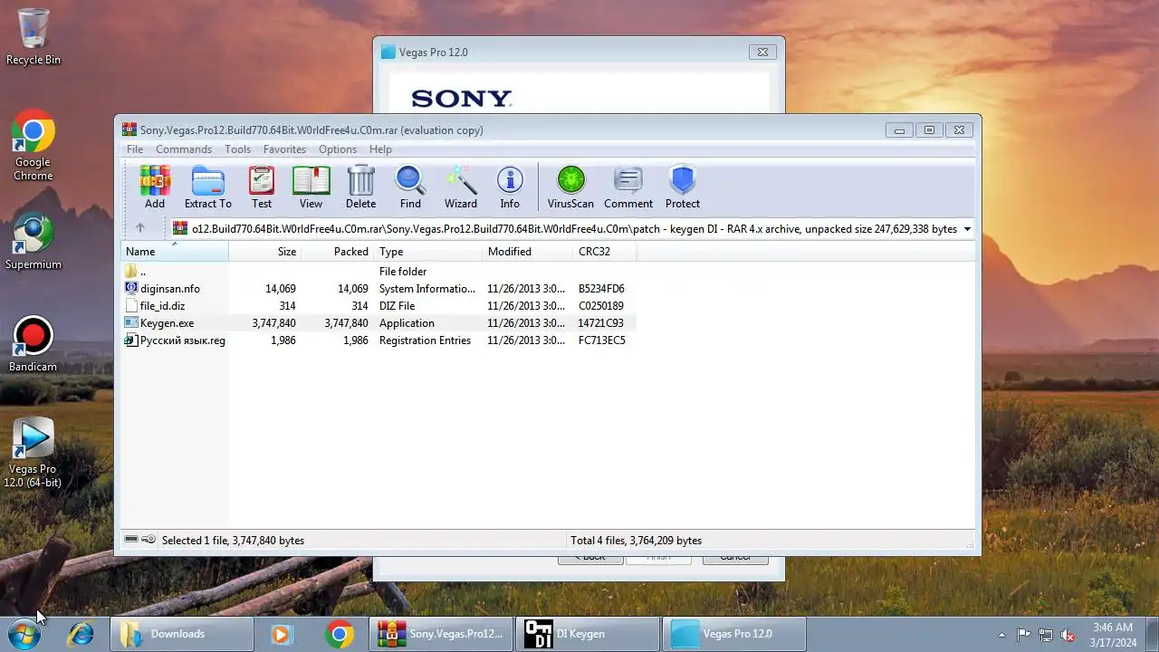This screenshot has height=652, width=1159.
Task: Click CRC32 value B5234FD6
Action: tap(601, 289)
